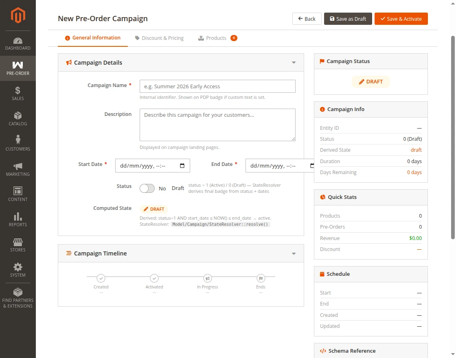
Task: Click the Campaign Timeline list icon
Action: [x=69, y=253]
